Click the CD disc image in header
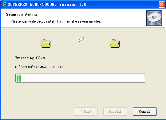The image size is (166, 120). pyautogui.click(x=154, y=18)
